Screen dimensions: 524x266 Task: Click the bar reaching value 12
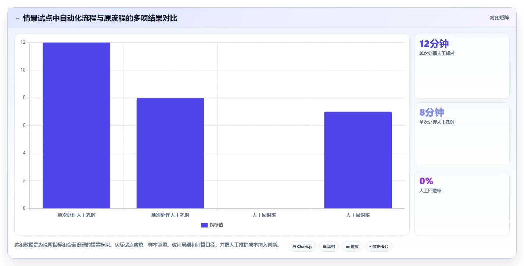76,125
